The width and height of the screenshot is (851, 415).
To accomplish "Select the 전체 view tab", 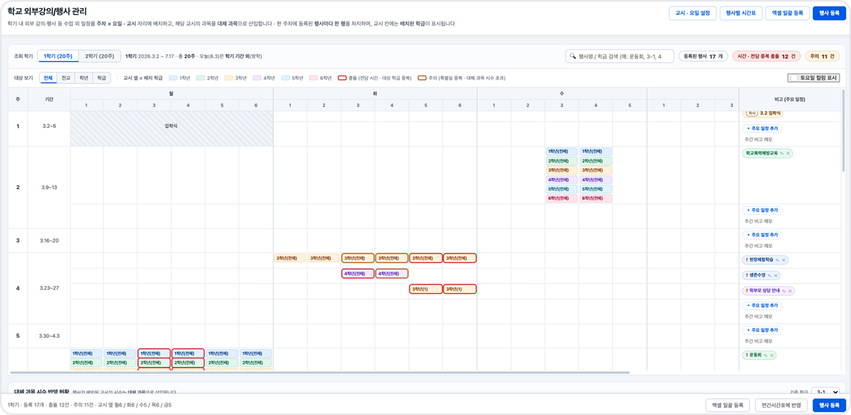I will pos(48,78).
